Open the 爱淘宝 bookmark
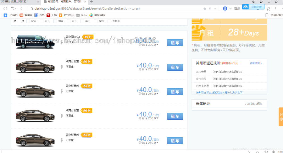 (26, 15)
